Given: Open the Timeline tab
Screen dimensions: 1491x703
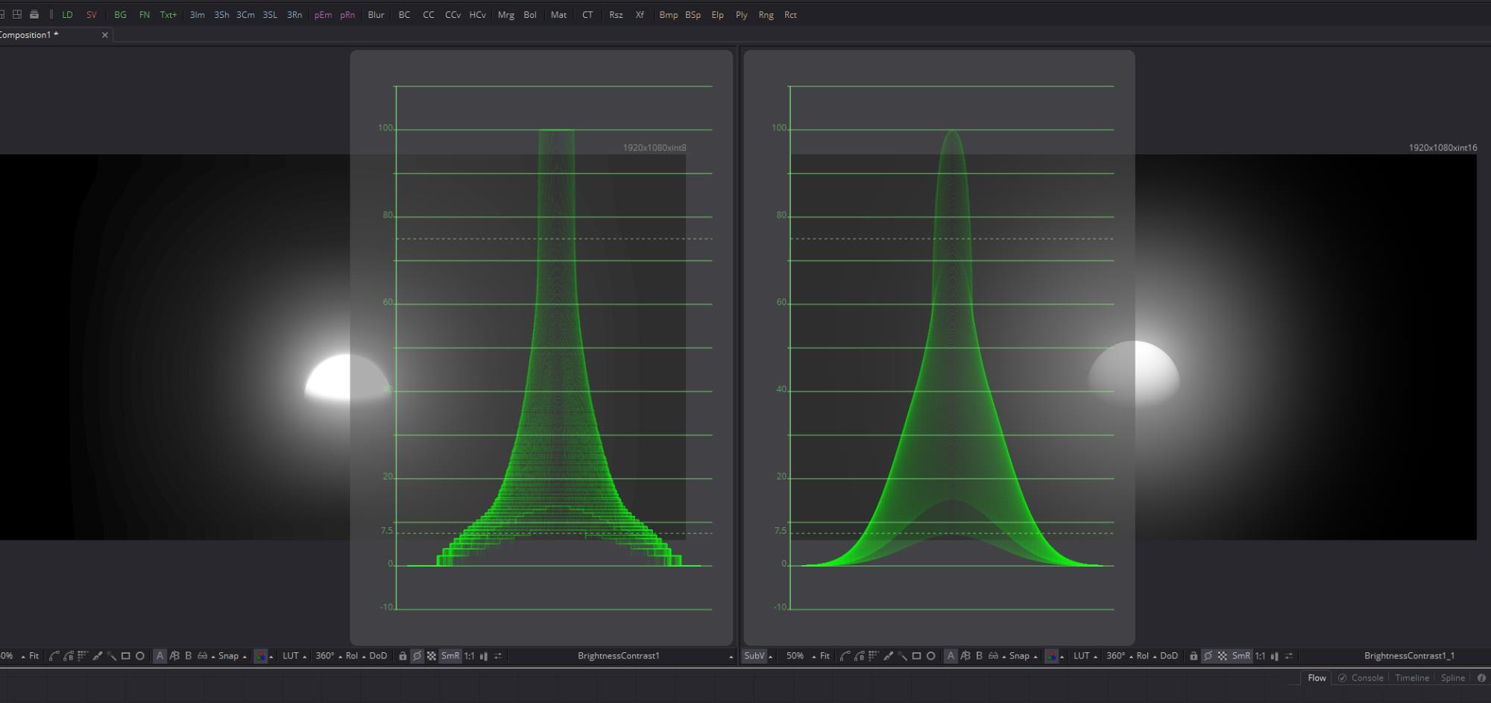Looking at the screenshot, I should (1412, 678).
